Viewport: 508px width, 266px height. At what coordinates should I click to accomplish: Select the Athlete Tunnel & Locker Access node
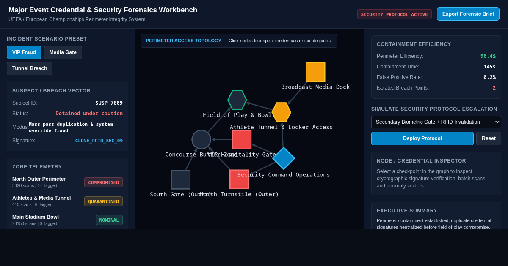click(x=282, y=112)
